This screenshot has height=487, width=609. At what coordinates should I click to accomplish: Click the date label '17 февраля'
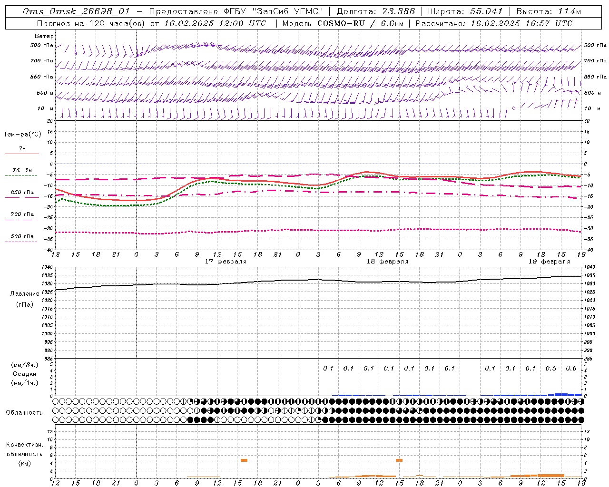pyautogui.click(x=226, y=262)
